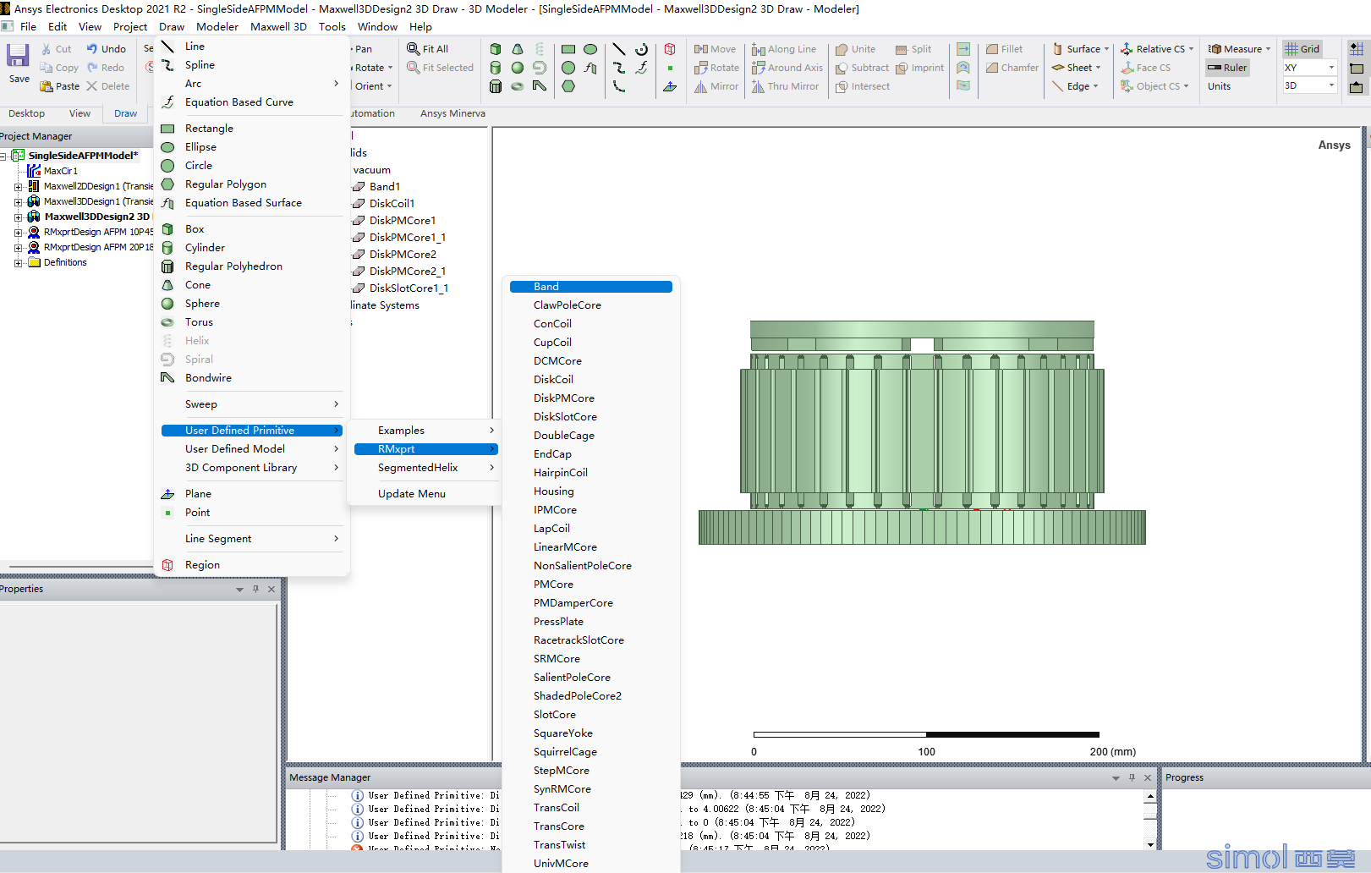
Task: Click Update Menu entry
Action: click(x=412, y=494)
